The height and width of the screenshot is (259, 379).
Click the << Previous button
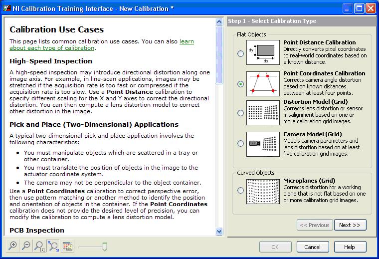coord(315,225)
